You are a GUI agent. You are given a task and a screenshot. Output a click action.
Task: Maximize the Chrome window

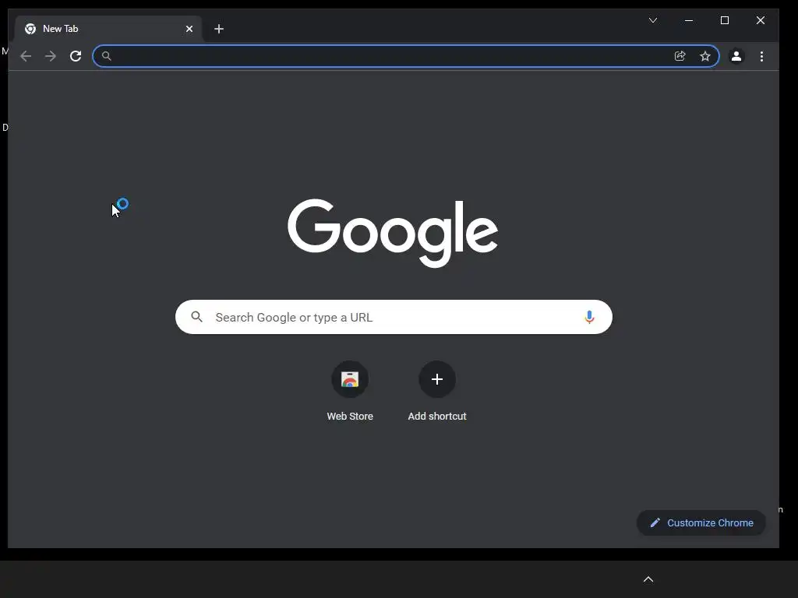(x=725, y=20)
